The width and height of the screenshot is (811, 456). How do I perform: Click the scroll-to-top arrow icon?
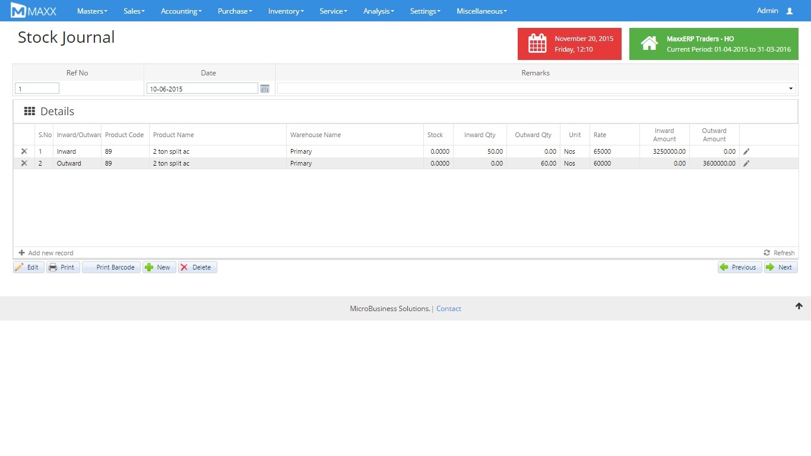pos(799,306)
